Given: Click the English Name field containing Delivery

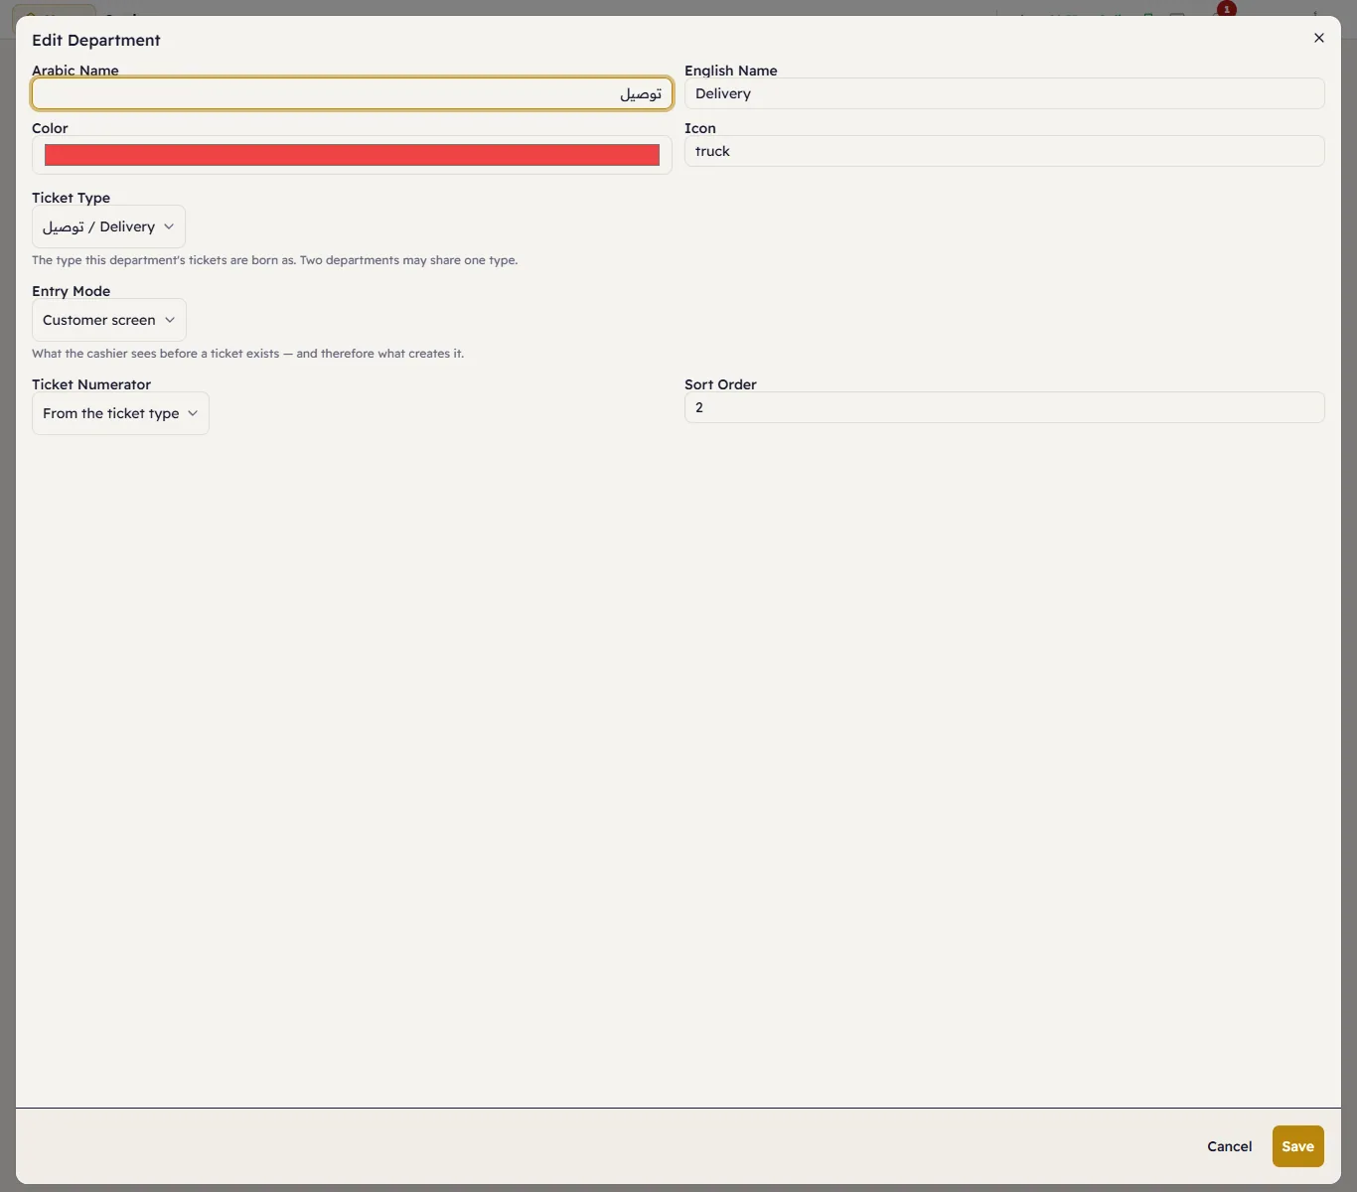Looking at the screenshot, I should click(x=1004, y=93).
